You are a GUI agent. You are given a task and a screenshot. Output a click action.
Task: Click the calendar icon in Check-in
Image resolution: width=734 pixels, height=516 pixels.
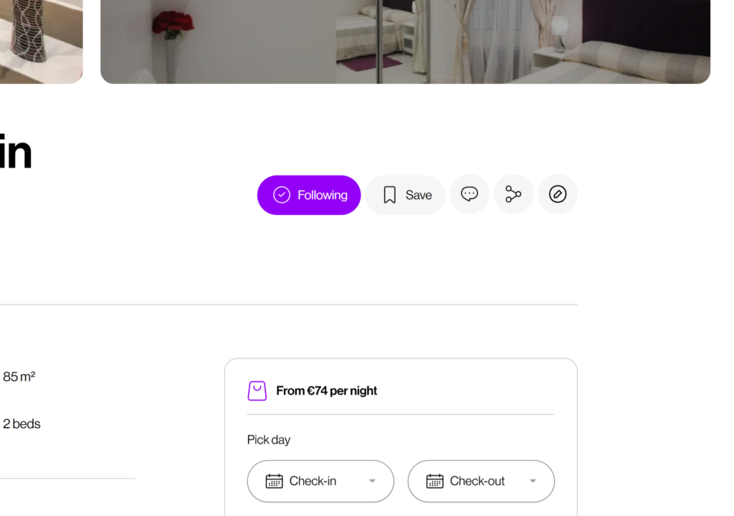[274, 481]
